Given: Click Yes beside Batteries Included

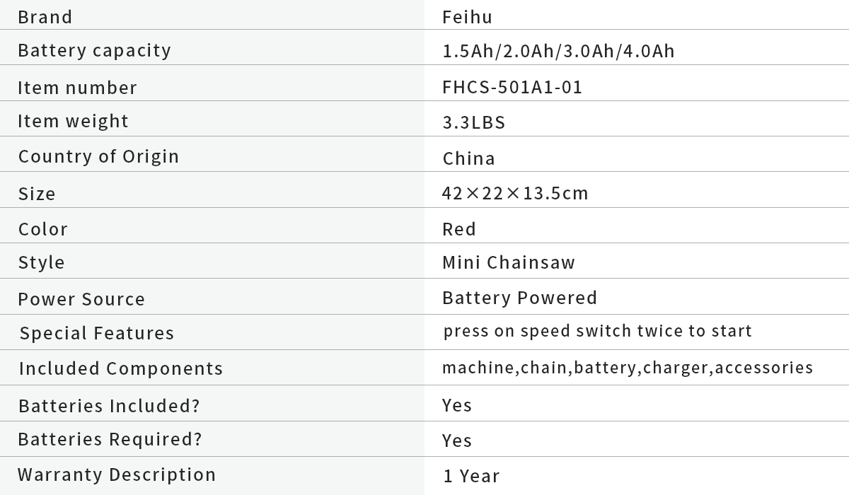Looking at the screenshot, I should (x=457, y=405).
